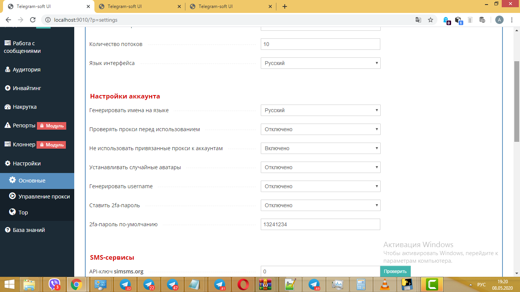Open 'Язык интерфейса' dropdown
The image size is (520, 292).
[x=321, y=63]
